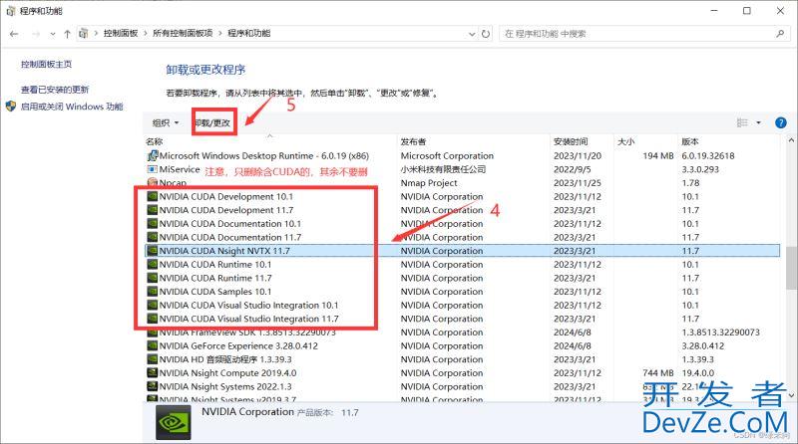This screenshot has height=444, width=798.
Task: Click the change view icon
Action: (x=742, y=122)
